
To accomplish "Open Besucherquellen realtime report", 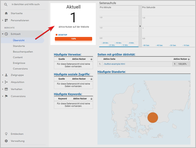I will click(23, 52).
